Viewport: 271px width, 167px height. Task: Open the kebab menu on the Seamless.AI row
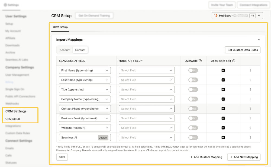[x=250, y=137]
